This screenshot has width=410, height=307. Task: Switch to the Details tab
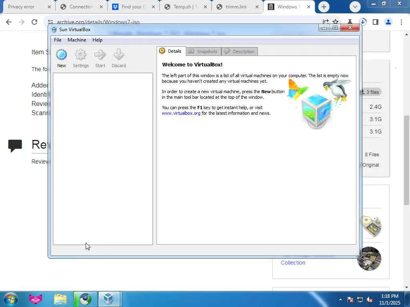pos(171,51)
